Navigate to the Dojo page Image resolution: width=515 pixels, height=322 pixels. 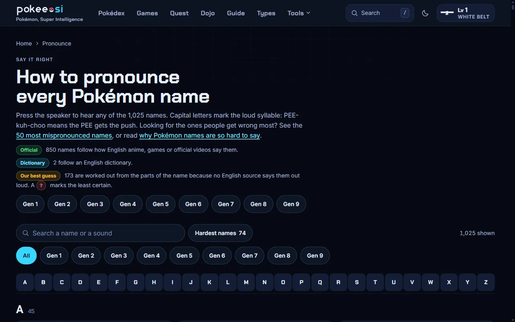[x=208, y=13]
